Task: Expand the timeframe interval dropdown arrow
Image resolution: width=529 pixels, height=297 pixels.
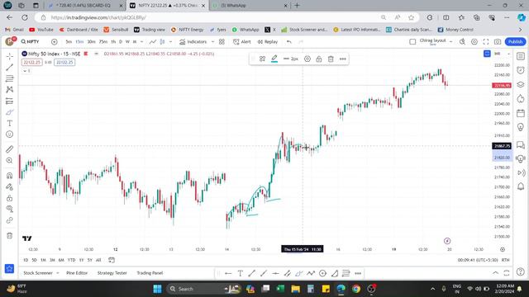Action: 141,42
